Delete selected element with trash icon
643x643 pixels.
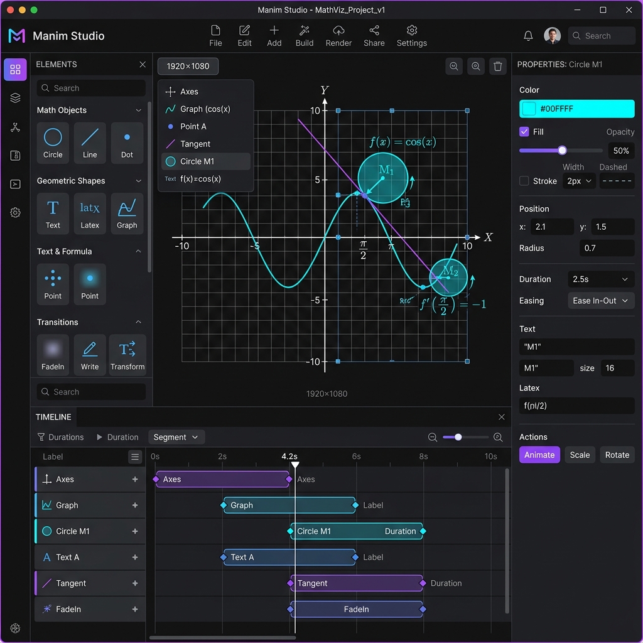pos(498,66)
